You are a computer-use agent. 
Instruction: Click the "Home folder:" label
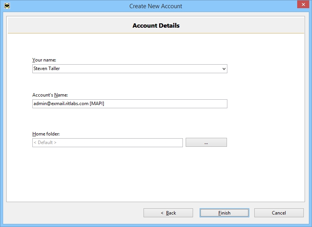click(x=46, y=134)
